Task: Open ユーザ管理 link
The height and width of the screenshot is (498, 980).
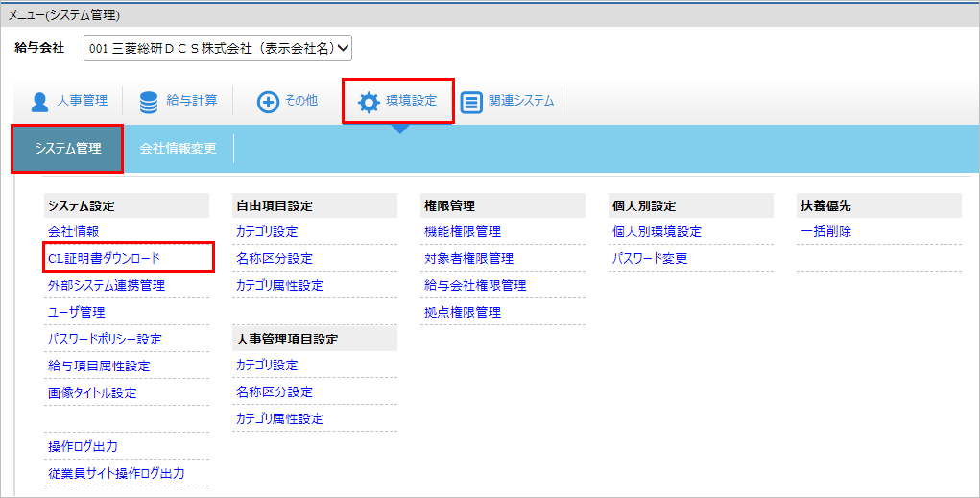Action: pyautogui.click(x=76, y=313)
